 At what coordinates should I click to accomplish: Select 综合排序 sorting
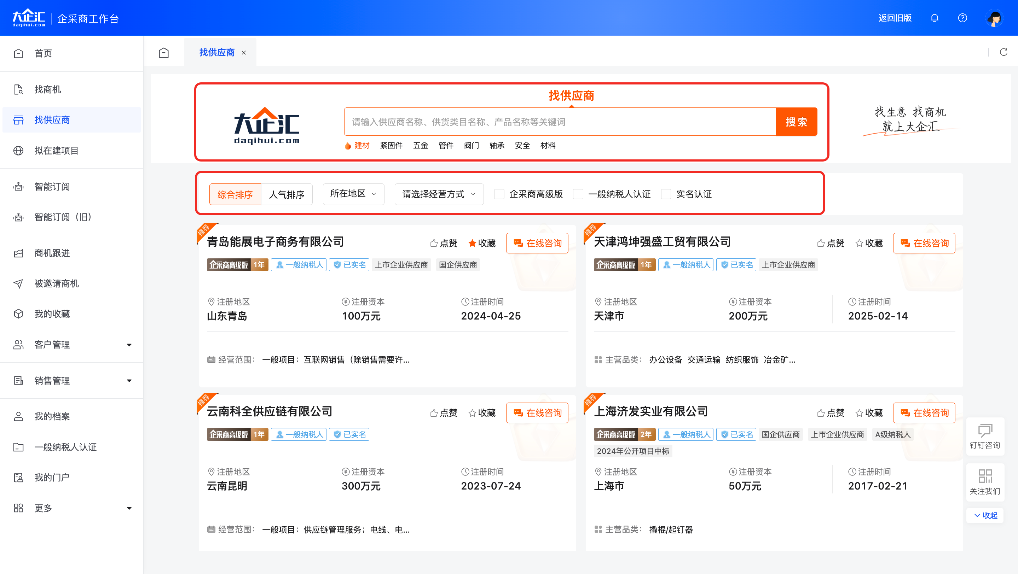(x=235, y=194)
